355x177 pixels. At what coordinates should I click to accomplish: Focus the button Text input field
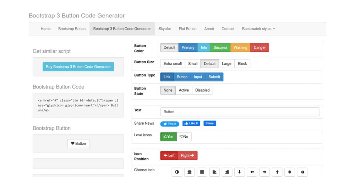point(240,112)
